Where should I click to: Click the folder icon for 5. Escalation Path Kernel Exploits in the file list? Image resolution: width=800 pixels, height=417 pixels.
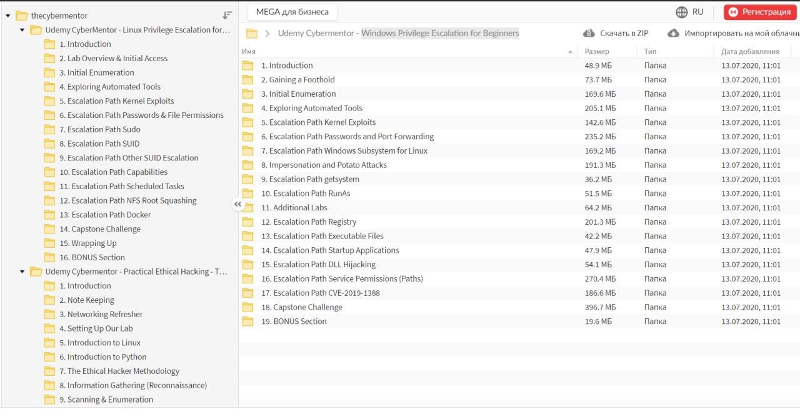pos(248,122)
